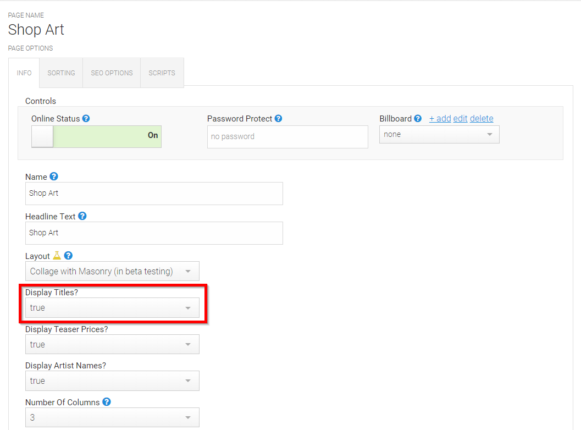Click the Controls section label
Viewport: 581px width, 430px height.
point(40,101)
